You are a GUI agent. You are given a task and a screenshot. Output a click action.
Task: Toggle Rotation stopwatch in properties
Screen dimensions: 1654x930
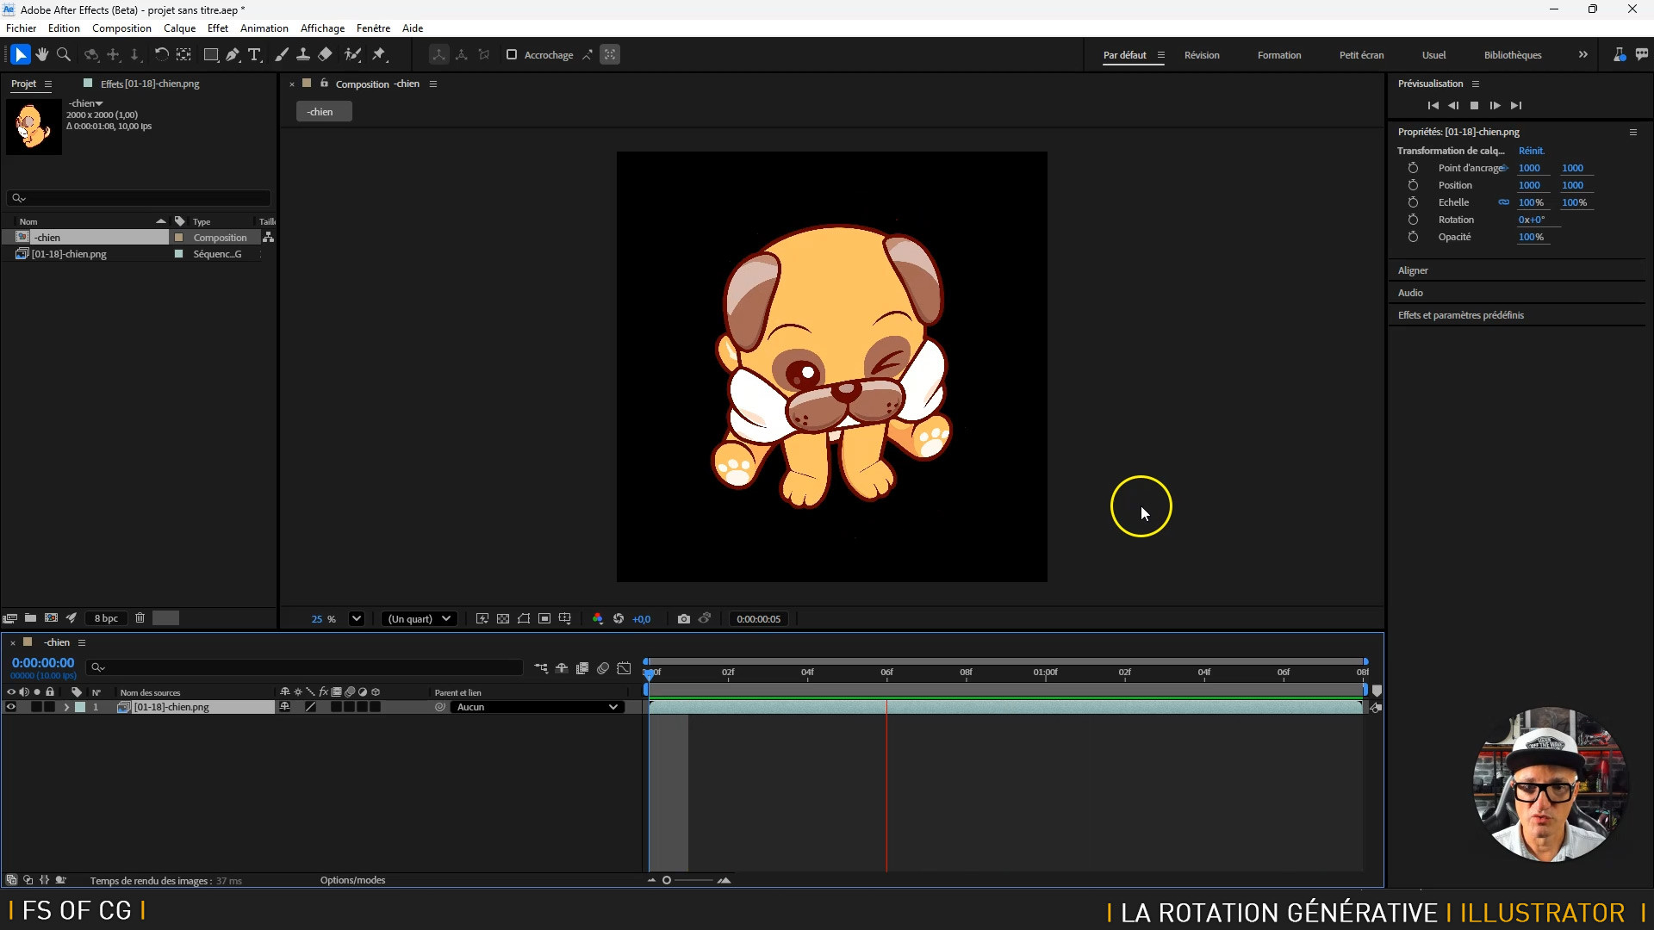1413,220
